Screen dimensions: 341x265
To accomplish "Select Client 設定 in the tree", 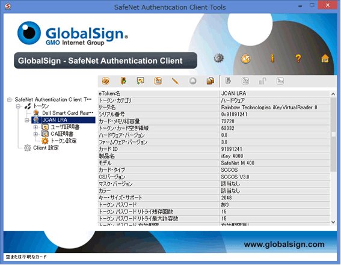I will pyautogui.click(x=46, y=148).
